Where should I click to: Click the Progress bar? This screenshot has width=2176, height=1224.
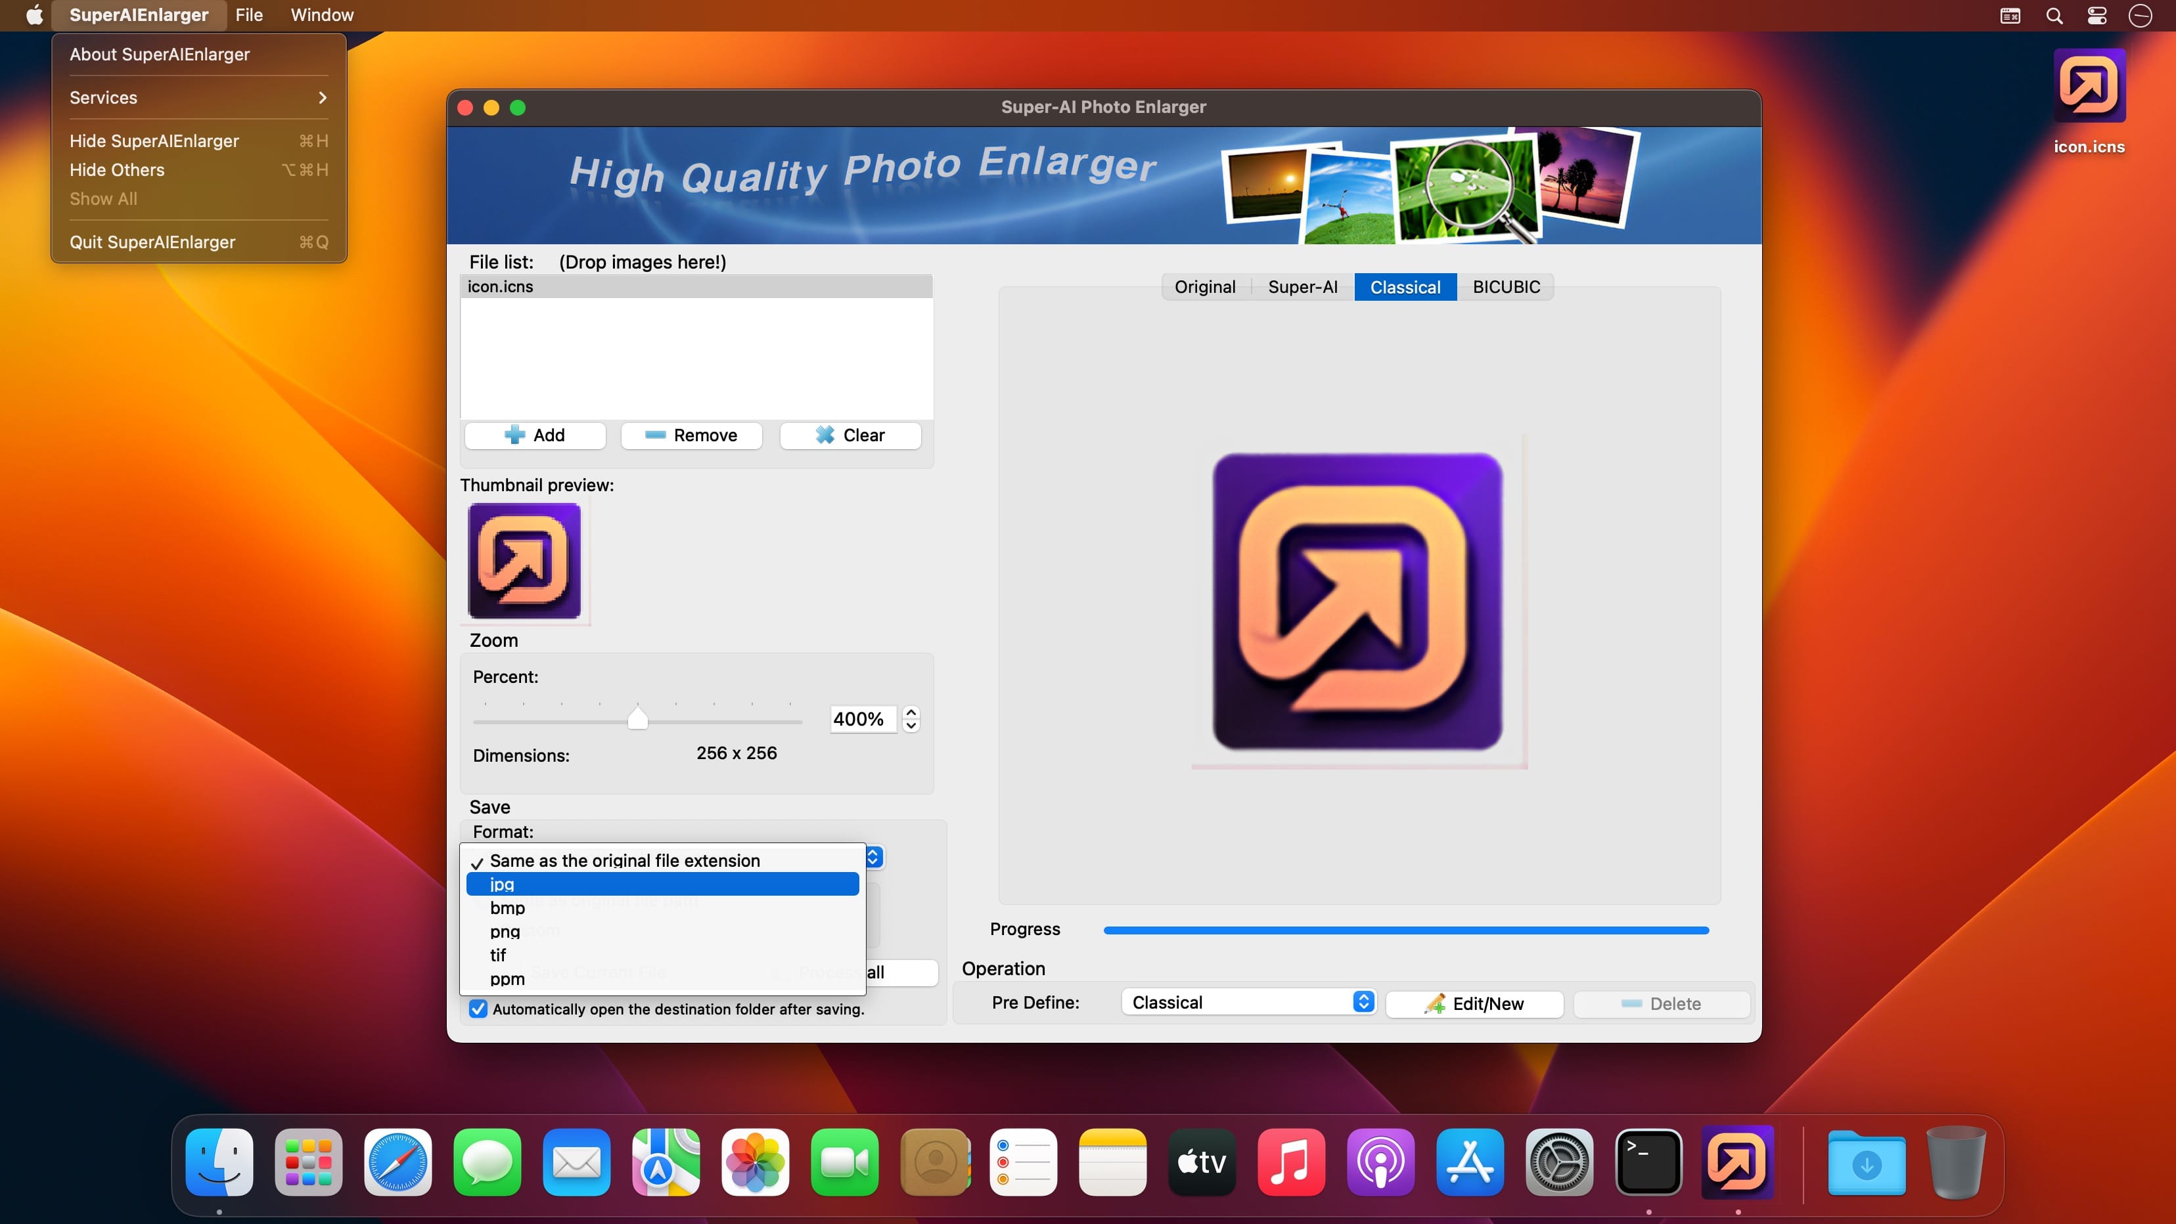(1405, 930)
